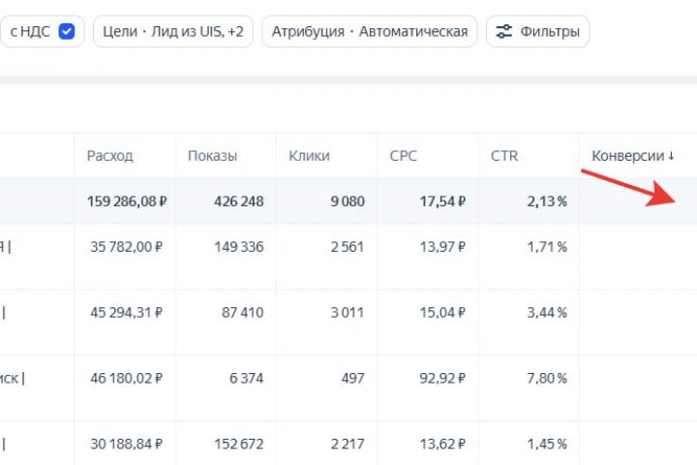Sort by the CPC column header
Screen dimensions: 697x465
(403, 155)
